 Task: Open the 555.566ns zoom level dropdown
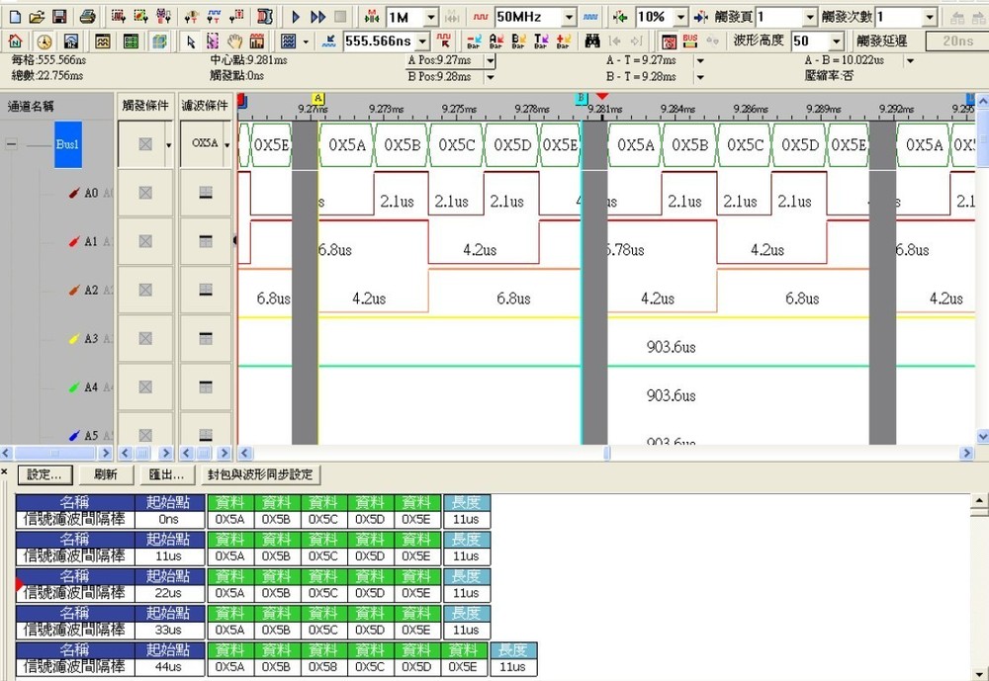(422, 43)
